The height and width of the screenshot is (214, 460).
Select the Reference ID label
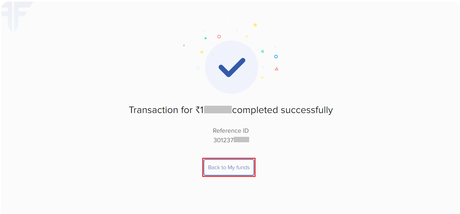coord(231,130)
